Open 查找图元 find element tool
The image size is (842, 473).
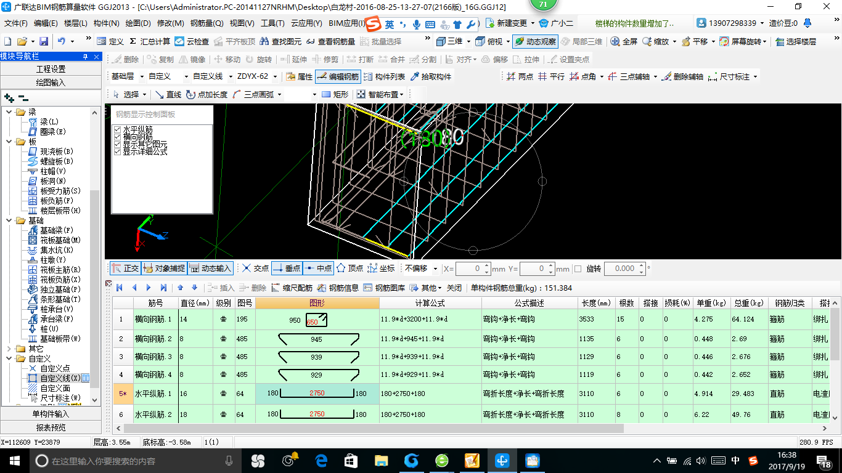[280, 41]
